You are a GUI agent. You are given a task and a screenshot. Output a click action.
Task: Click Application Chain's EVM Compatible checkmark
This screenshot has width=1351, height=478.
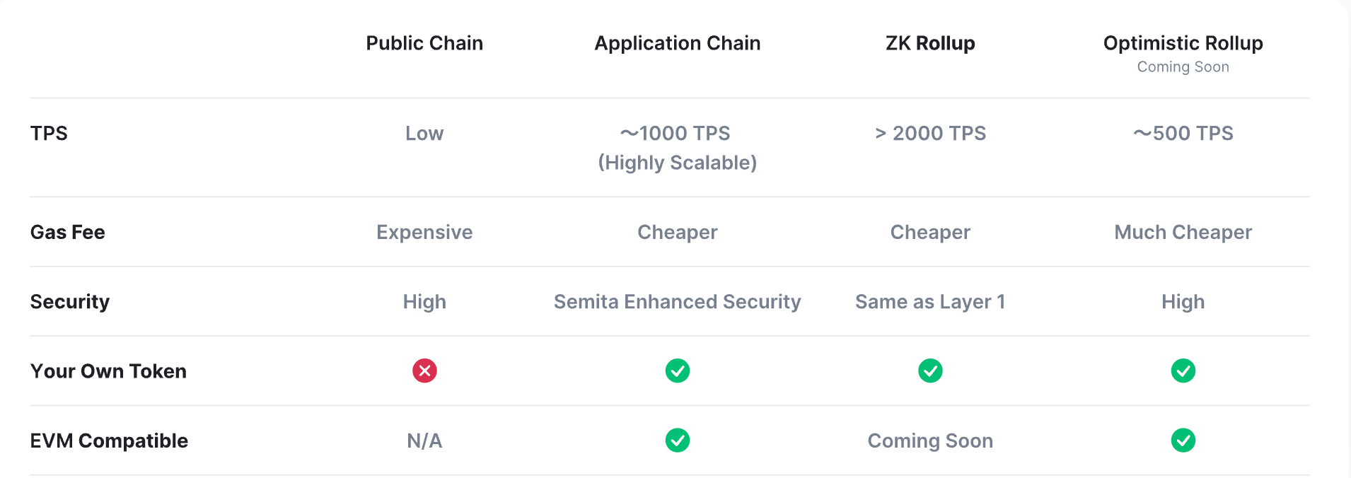click(x=677, y=441)
